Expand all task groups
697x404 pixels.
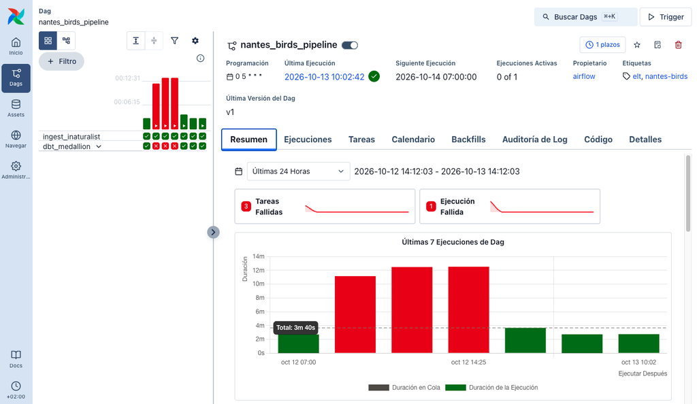click(x=136, y=41)
